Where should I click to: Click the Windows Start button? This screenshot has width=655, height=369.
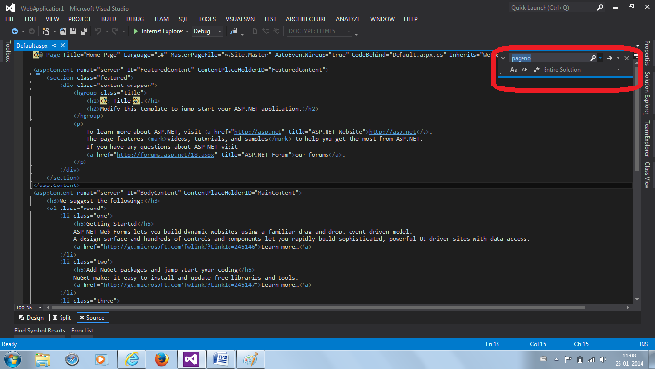click(x=12, y=359)
